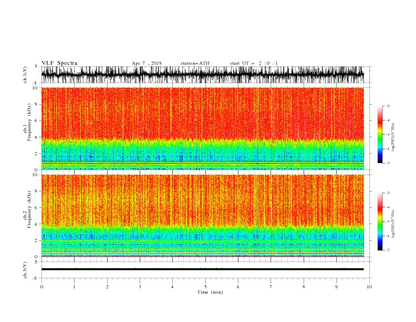Image resolution: width=416 pixels, height=322 pixels.
Task: Click the -5 value on ch.1 colorbar
Action: [387, 135]
